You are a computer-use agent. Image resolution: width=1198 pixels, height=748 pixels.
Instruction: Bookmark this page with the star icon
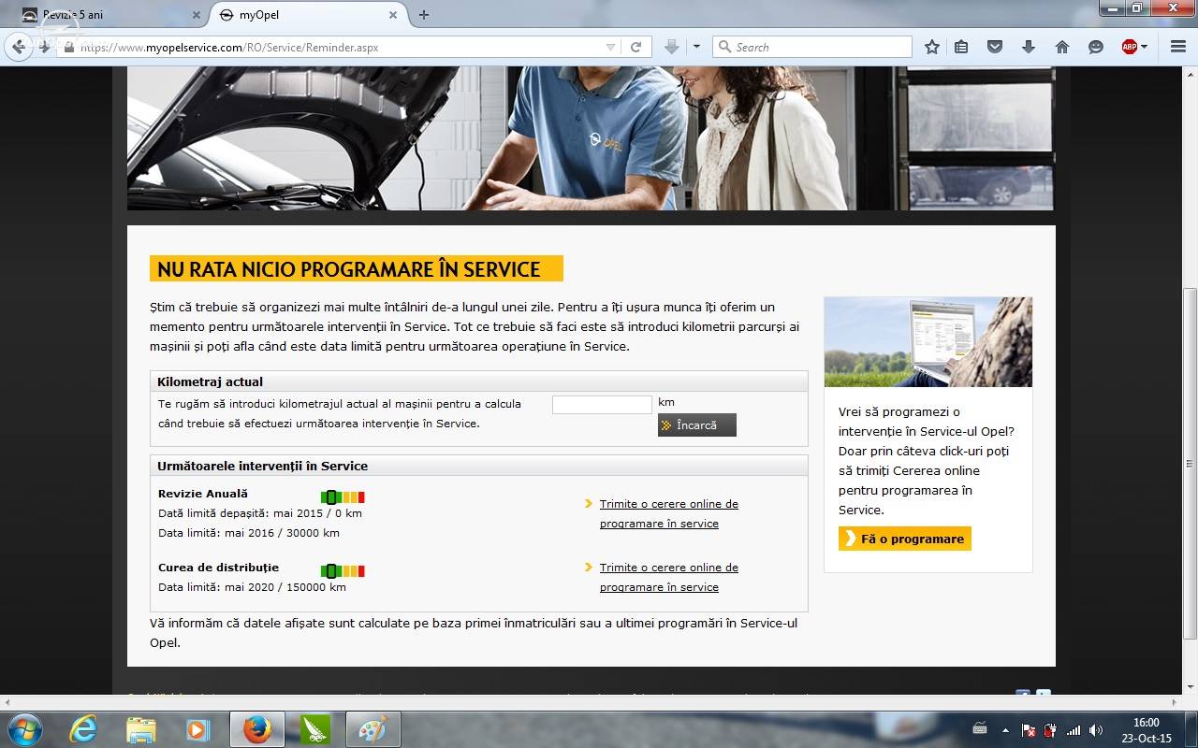[932, 47]
